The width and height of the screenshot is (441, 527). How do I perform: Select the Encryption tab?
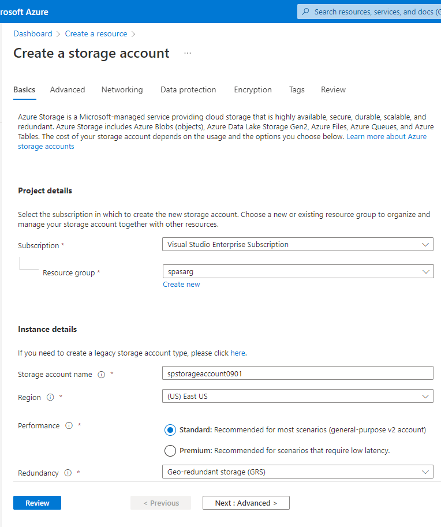[253, 89]
